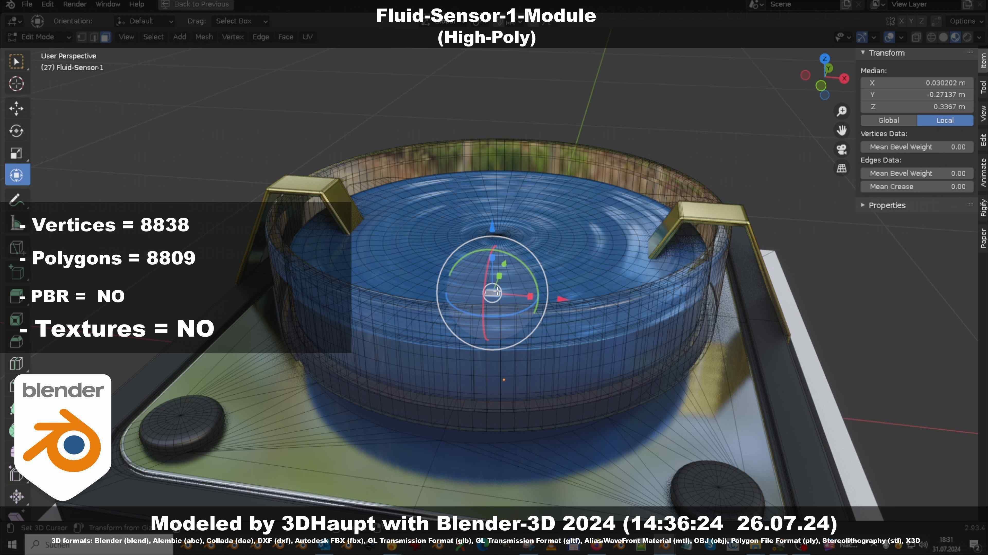Image resolution: width=988 pixels, height=555 pixels.
Task: Switch to rendered shading
Action: pyautogui.click(x=967, y=37)
